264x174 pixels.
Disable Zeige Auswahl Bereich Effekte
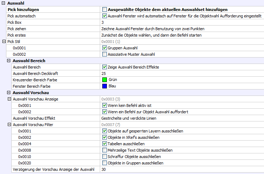tap(104, 67)
